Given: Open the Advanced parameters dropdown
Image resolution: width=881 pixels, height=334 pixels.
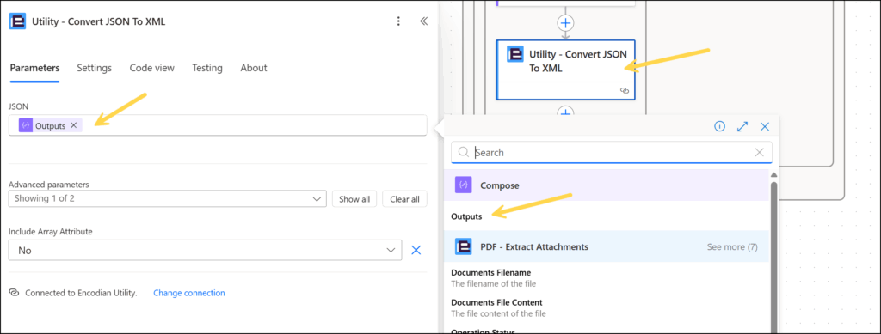Looking at the screenshot, I should [x=168, y=198].
